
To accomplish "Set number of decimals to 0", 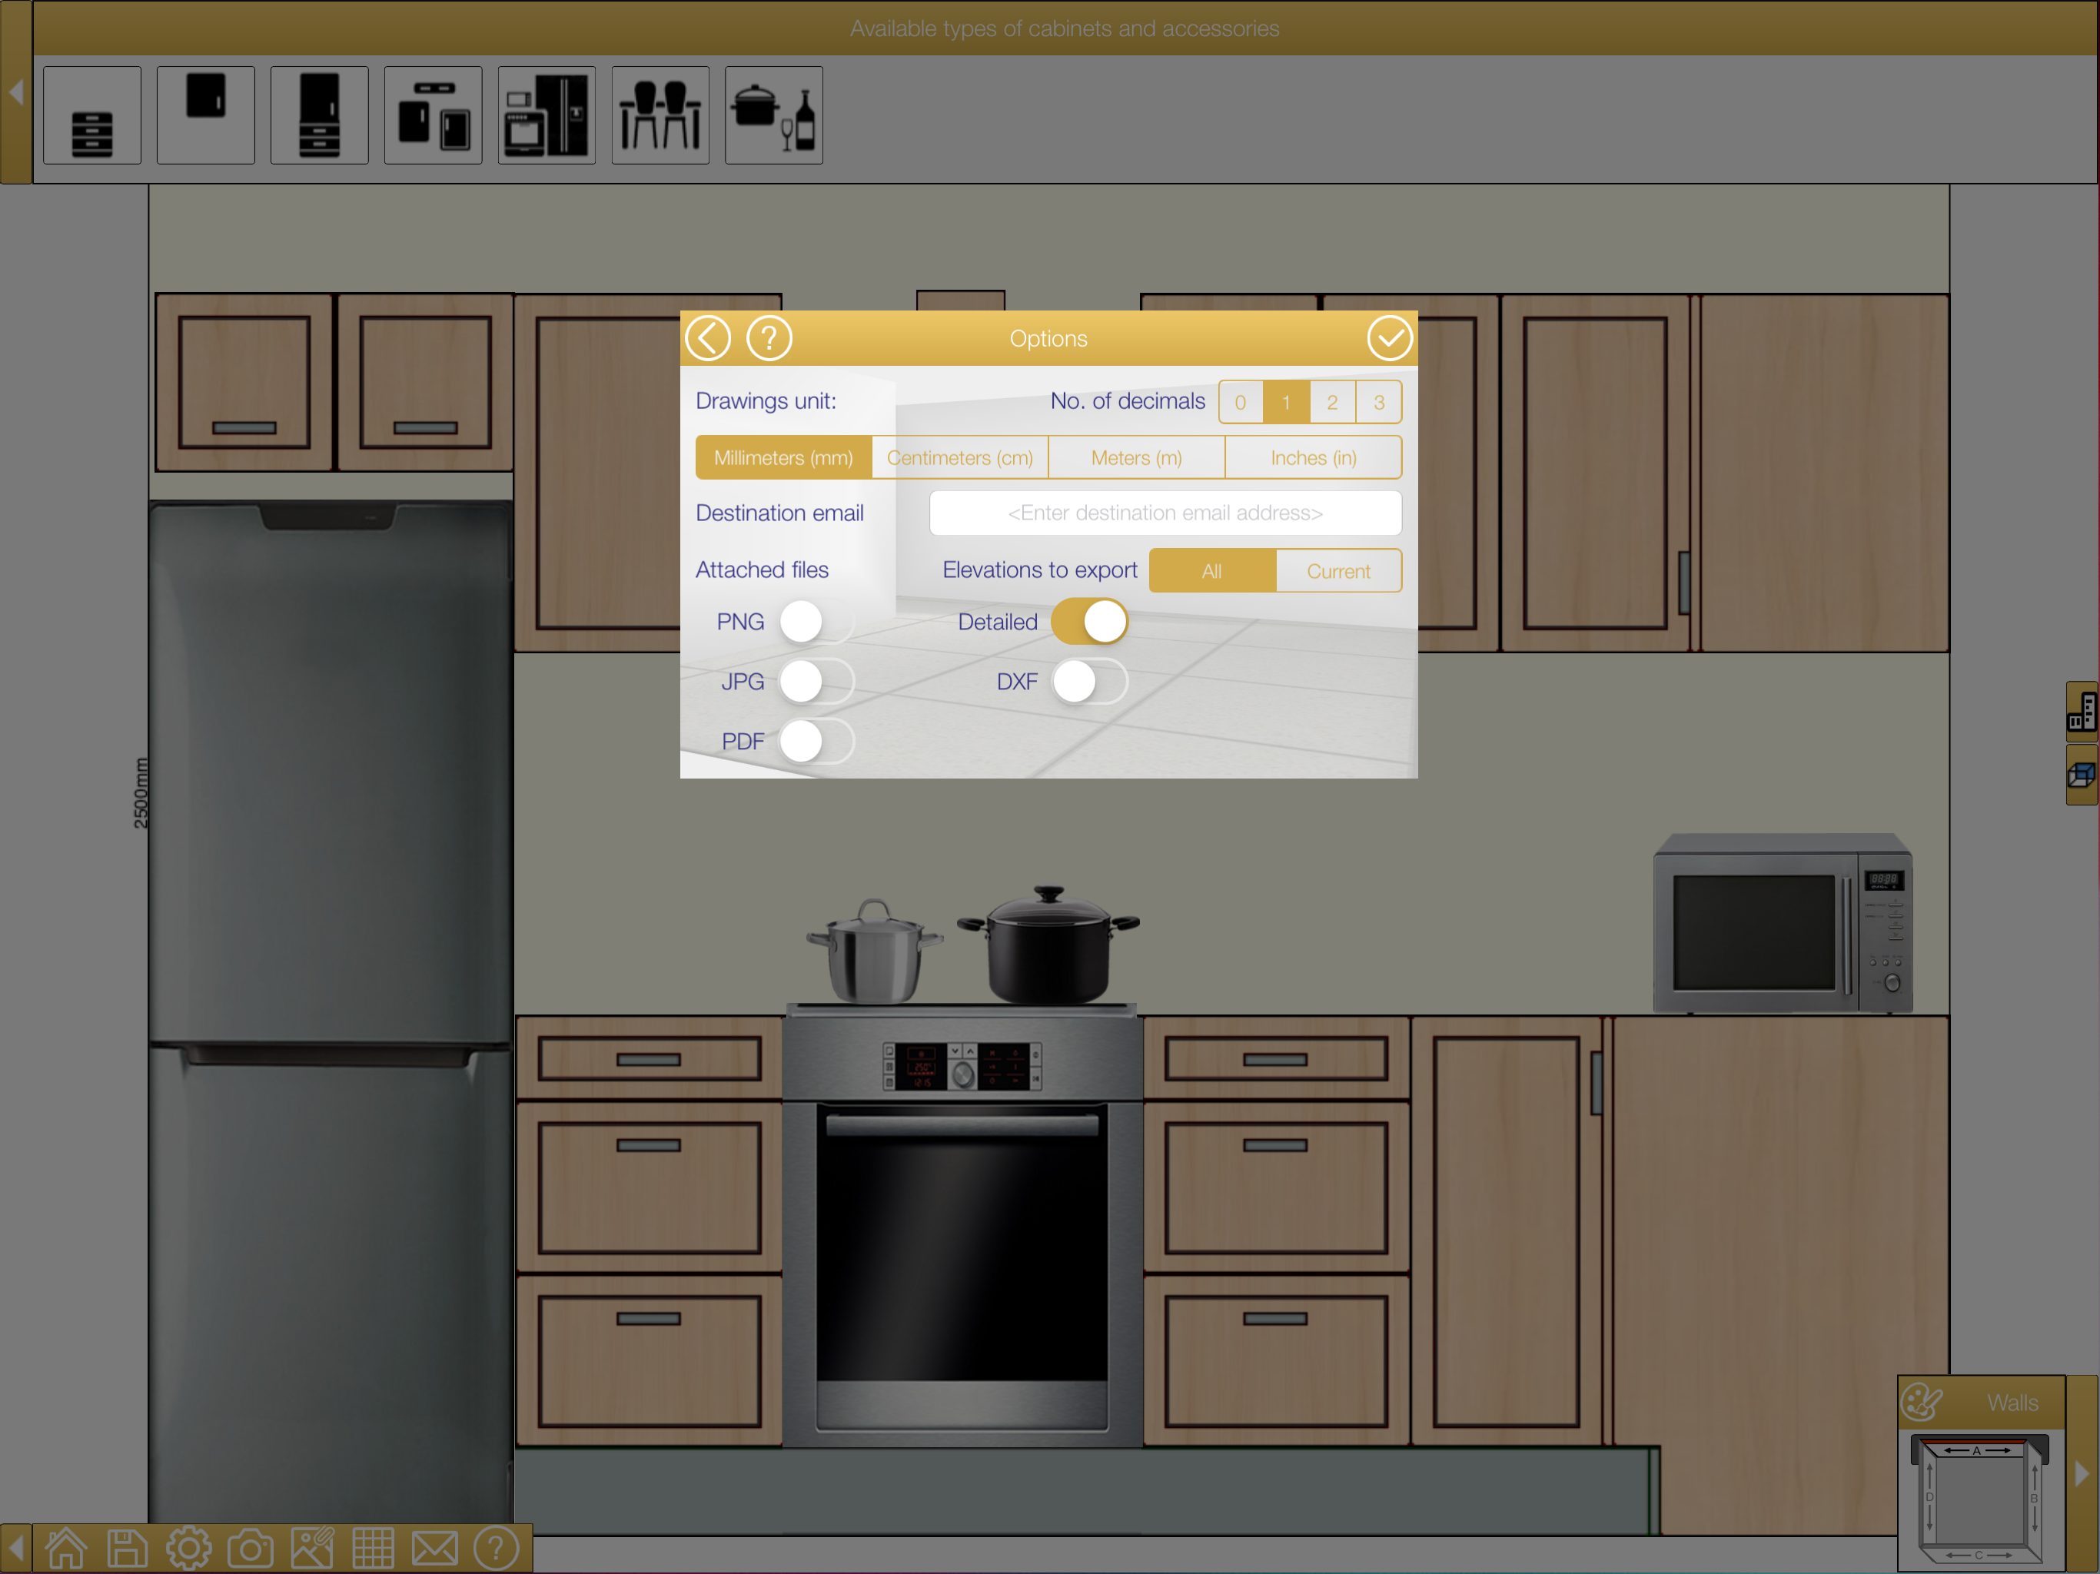I will [x=1241, y=401].
